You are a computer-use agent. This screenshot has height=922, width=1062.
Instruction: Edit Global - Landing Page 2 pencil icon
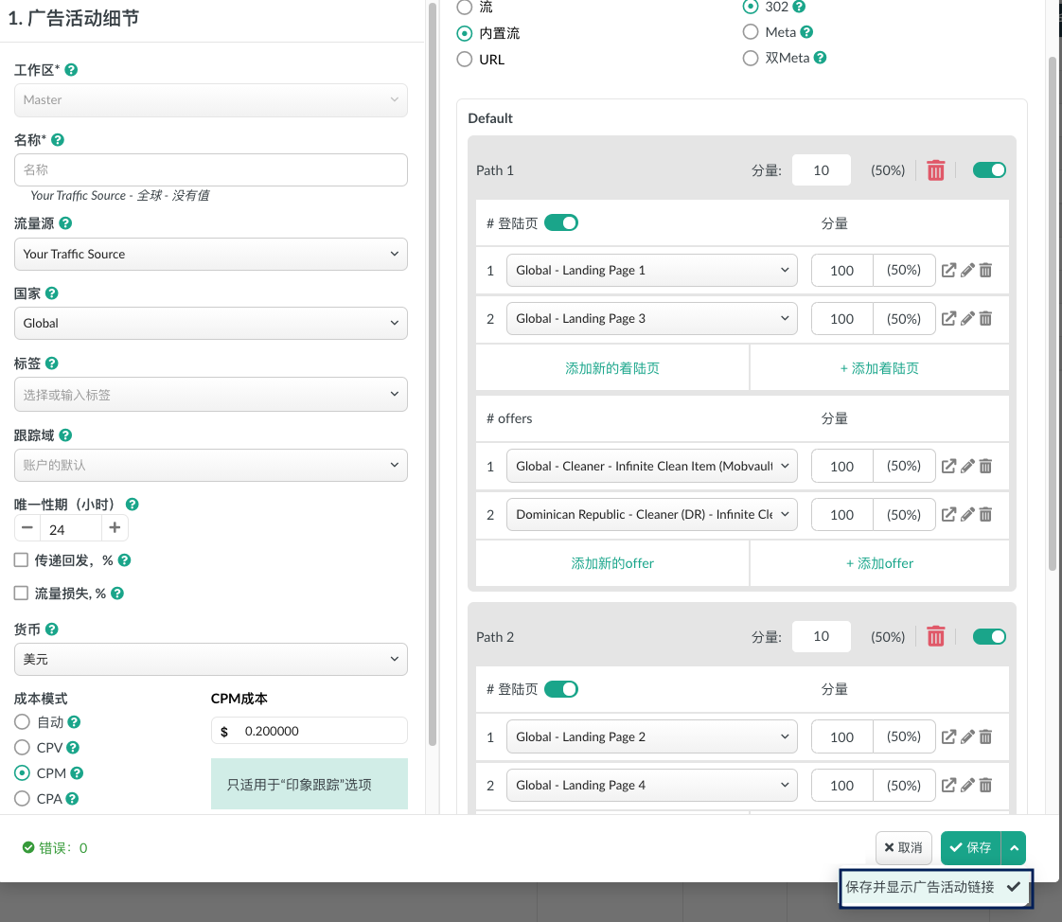pyautogui.click(x=968, y=736)
